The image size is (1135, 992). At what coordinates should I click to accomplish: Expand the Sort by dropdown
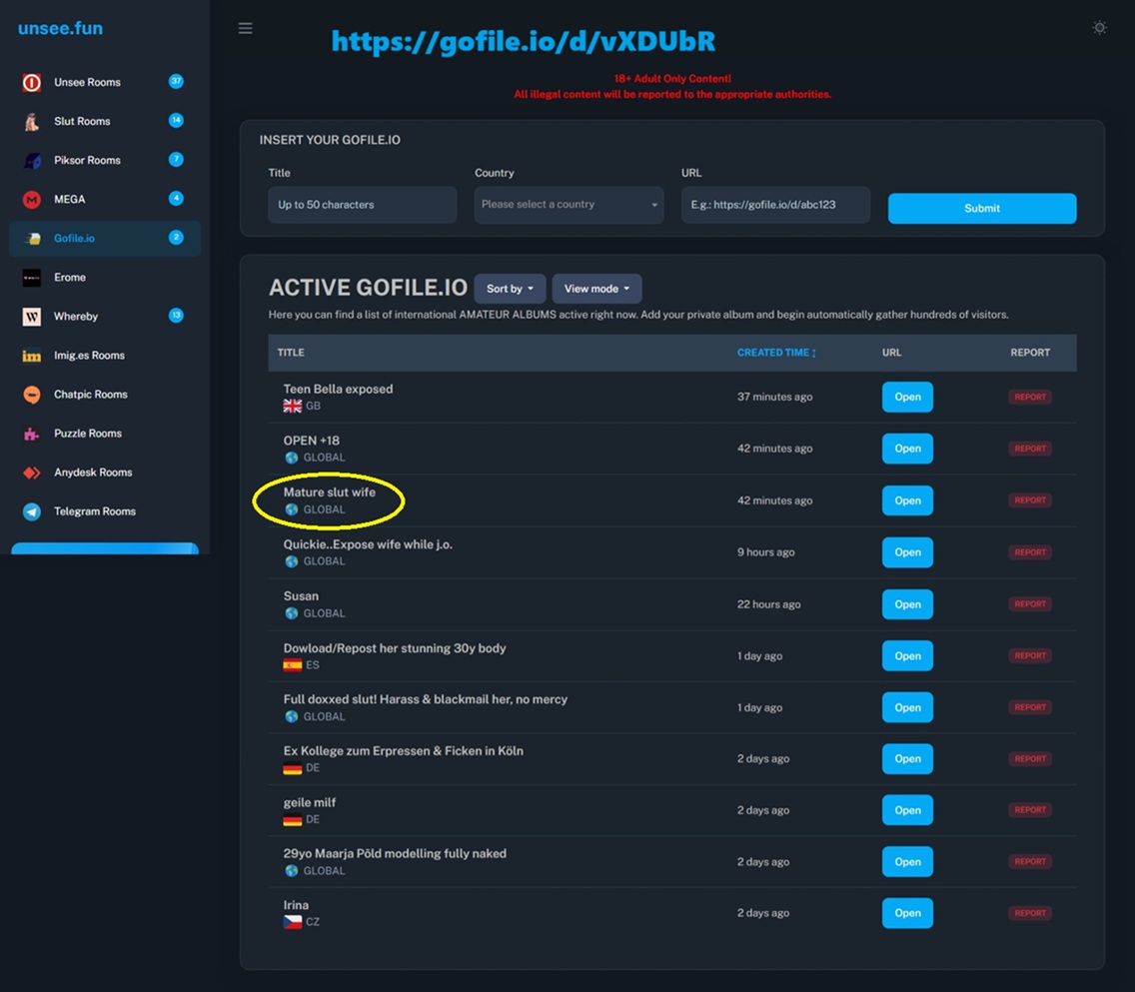point(510,289)
